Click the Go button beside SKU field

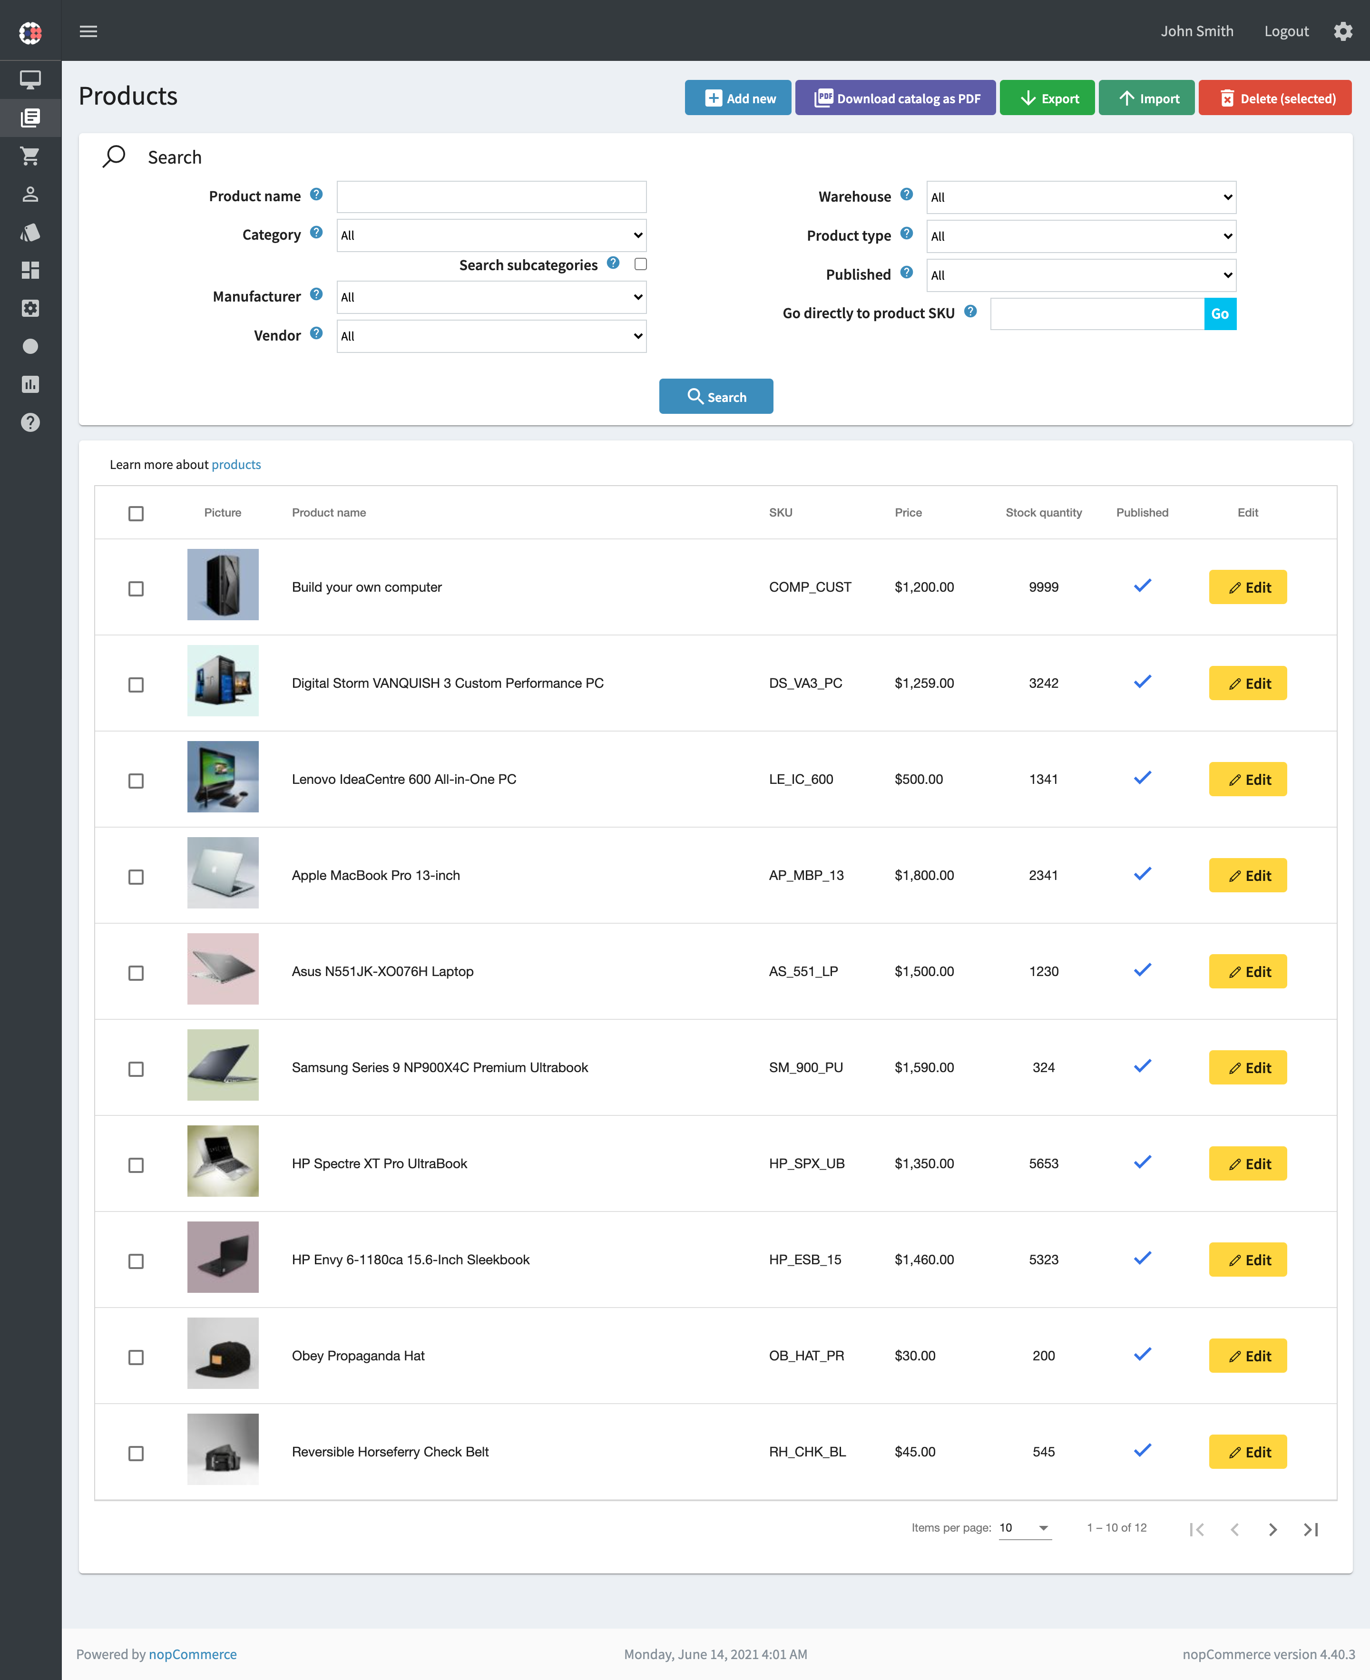(1220, 314)
